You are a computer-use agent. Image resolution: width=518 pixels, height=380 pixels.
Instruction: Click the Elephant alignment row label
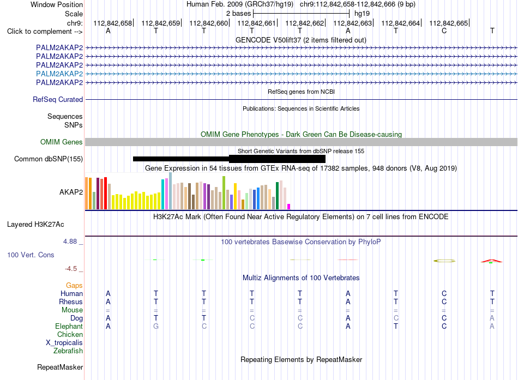tap(69, 326)
